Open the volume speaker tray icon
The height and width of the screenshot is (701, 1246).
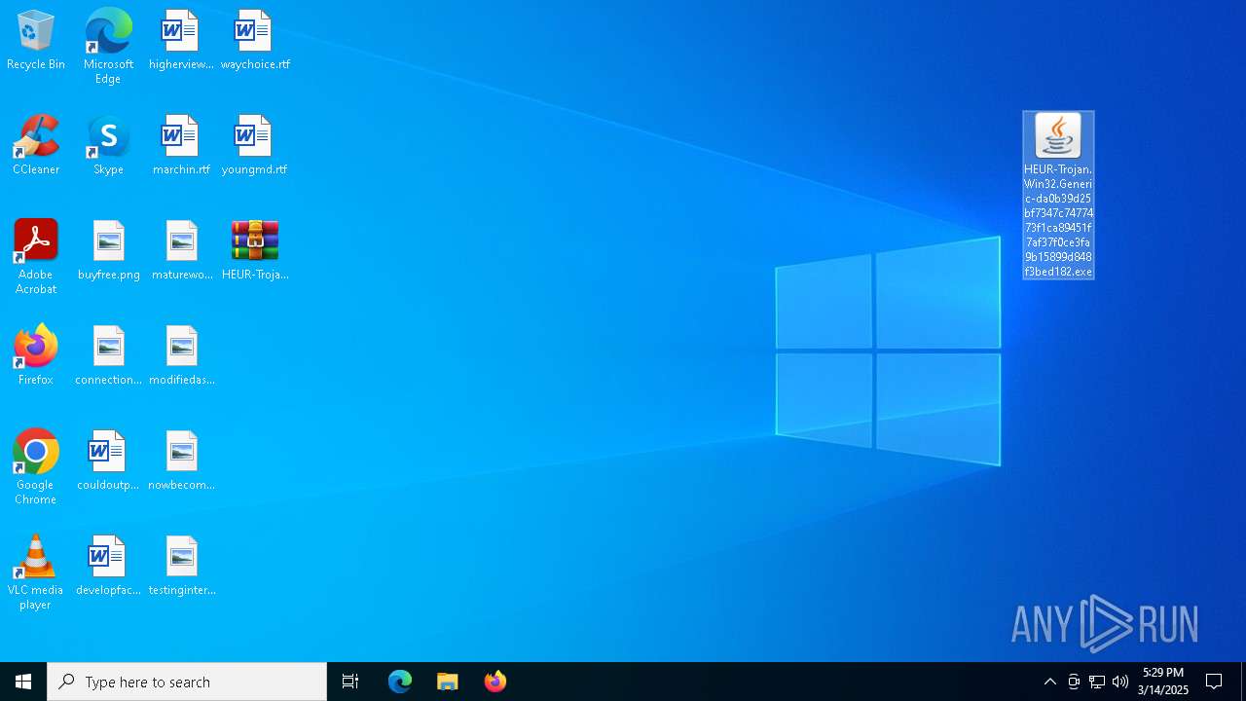[1120, 682]
